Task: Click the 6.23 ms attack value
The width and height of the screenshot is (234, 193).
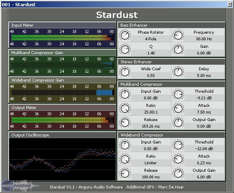Action: click(x=204, y=163)
